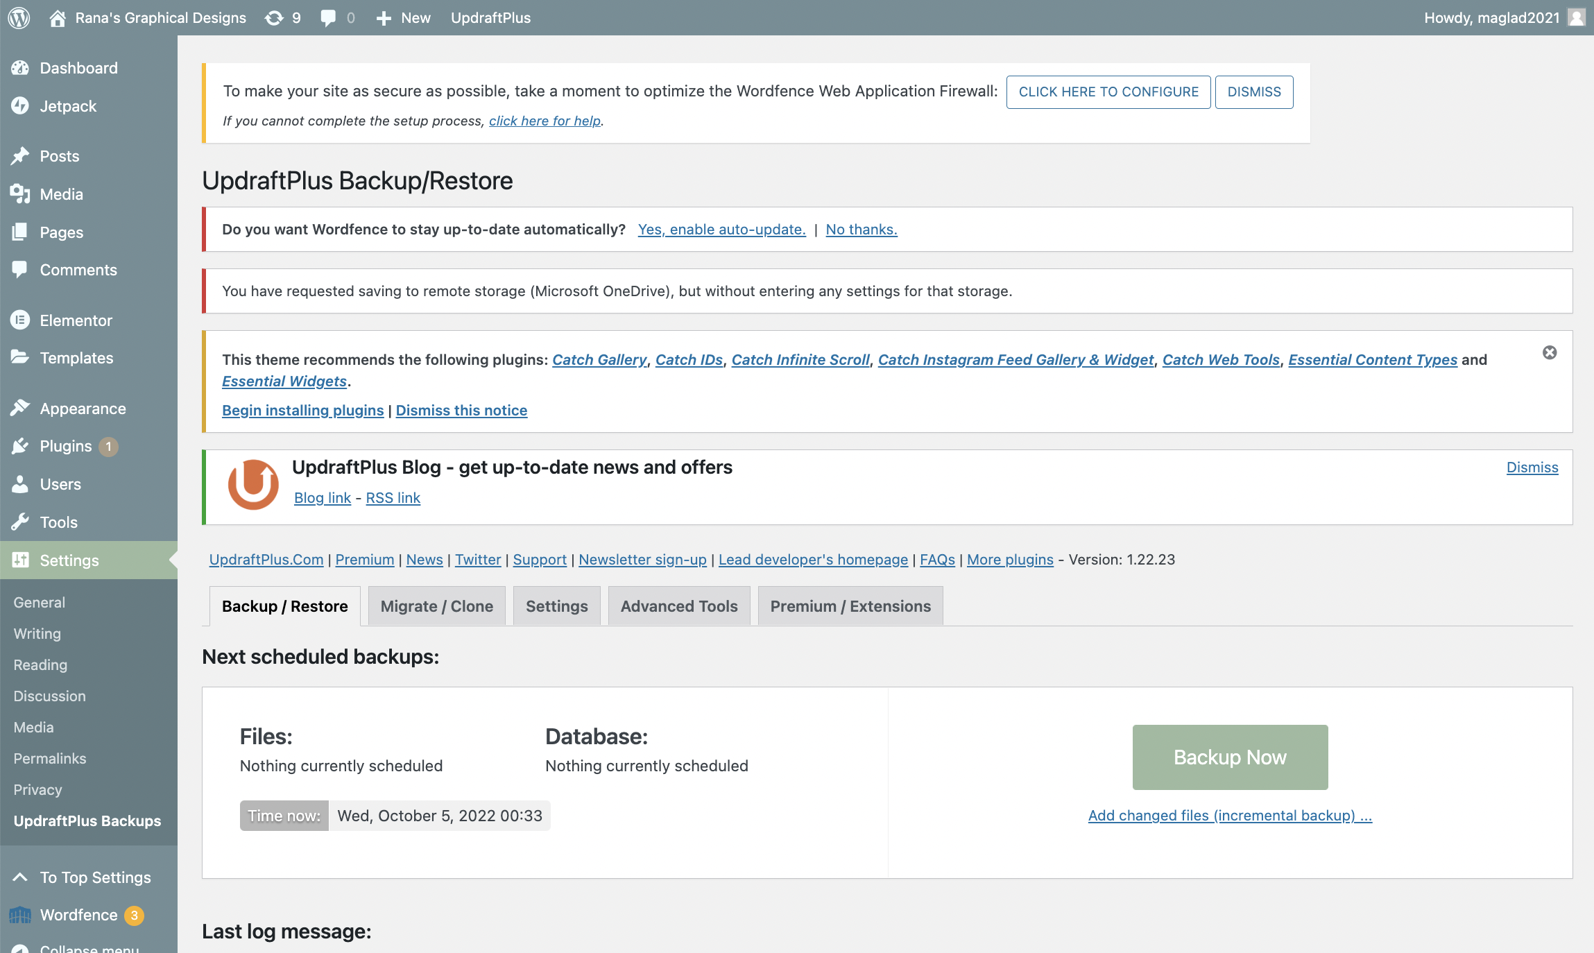Open the site home icon for Rana's Graphical Designs
Screen dimensions: 1594x953
[58, 18]
